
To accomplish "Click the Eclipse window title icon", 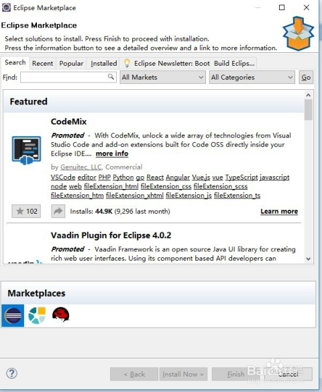I will 6,8.
